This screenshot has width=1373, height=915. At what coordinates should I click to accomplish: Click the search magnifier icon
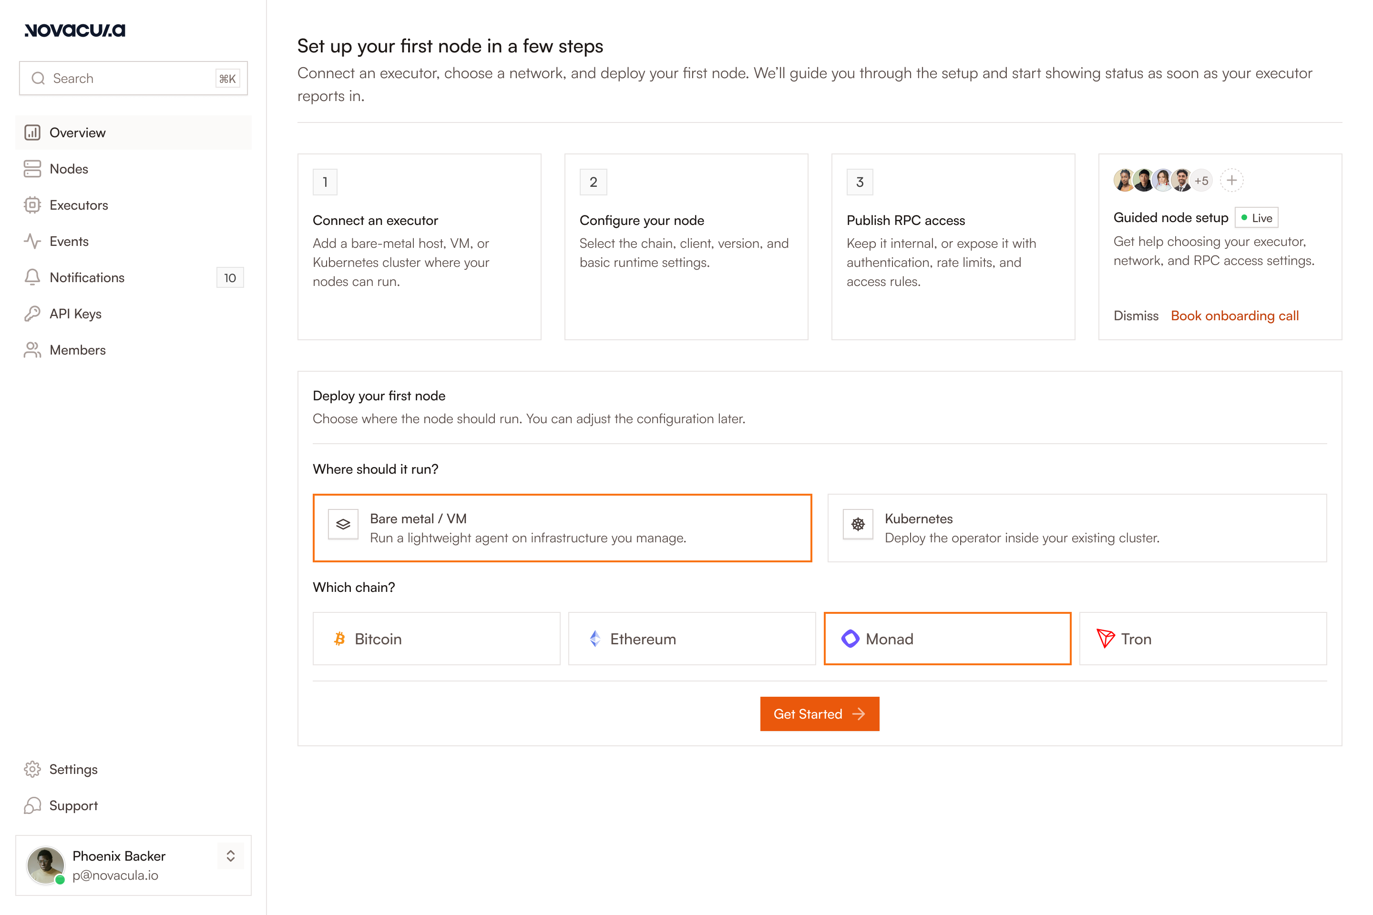[x=39, y=78]
